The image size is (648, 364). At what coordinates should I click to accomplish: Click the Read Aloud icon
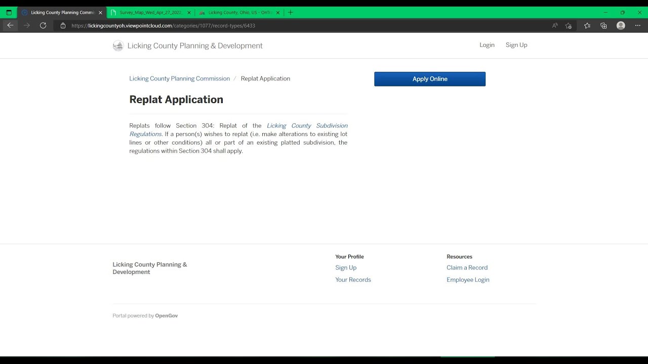click(x=555, y=25)
